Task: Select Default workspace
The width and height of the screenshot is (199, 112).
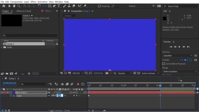Action: (x=132, y=6)
